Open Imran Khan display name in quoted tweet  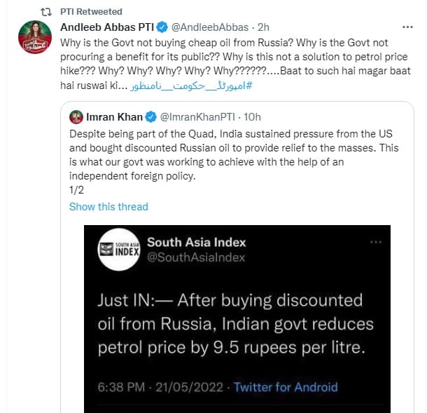click(114, 117)
